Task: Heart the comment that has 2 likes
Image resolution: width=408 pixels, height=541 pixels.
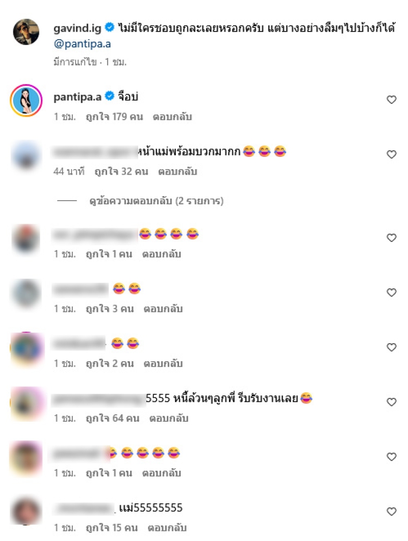Action: (x=391, y=347)
